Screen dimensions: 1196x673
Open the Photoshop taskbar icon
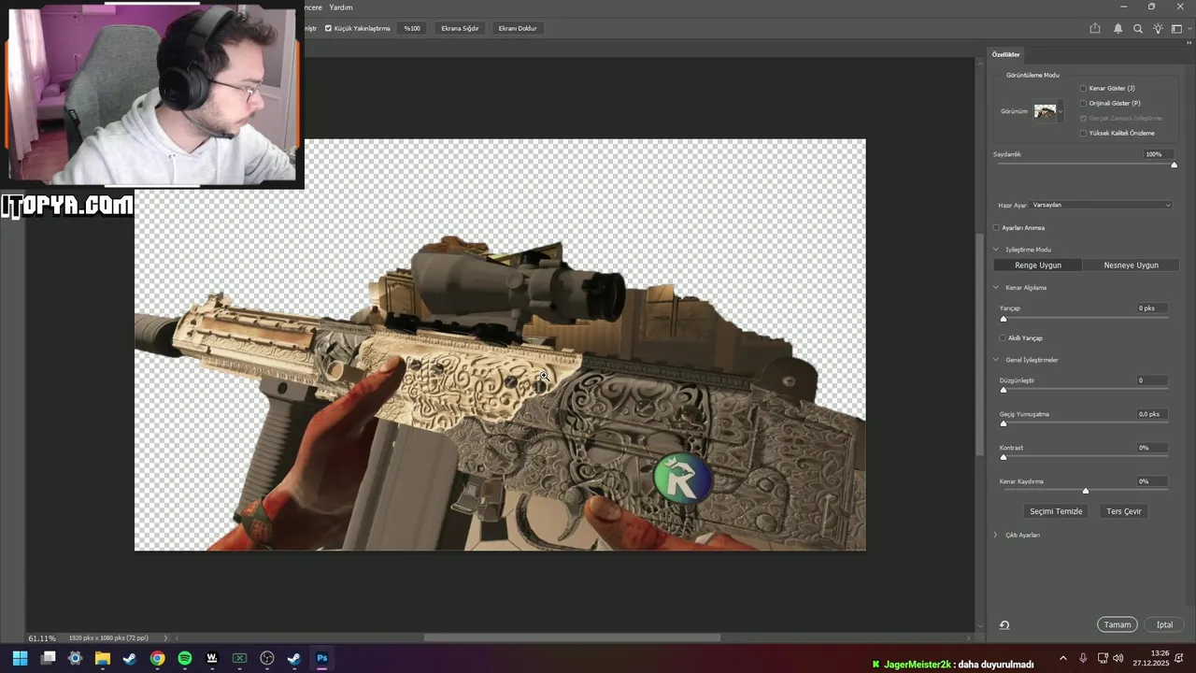[x=322, y=658]
